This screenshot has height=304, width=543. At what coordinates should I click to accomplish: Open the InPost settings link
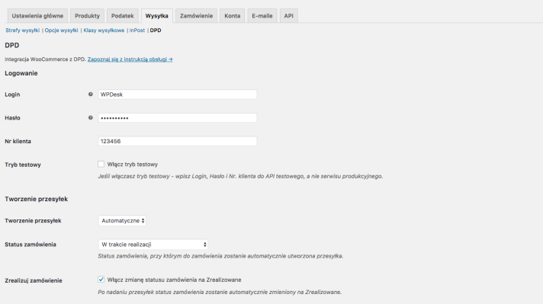pos(137,30)
